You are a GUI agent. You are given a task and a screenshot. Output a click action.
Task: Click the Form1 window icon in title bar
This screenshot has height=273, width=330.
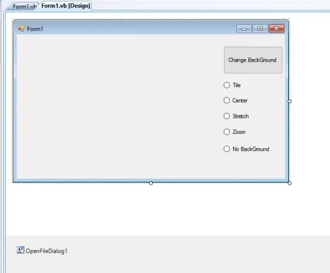click(21, 29)
